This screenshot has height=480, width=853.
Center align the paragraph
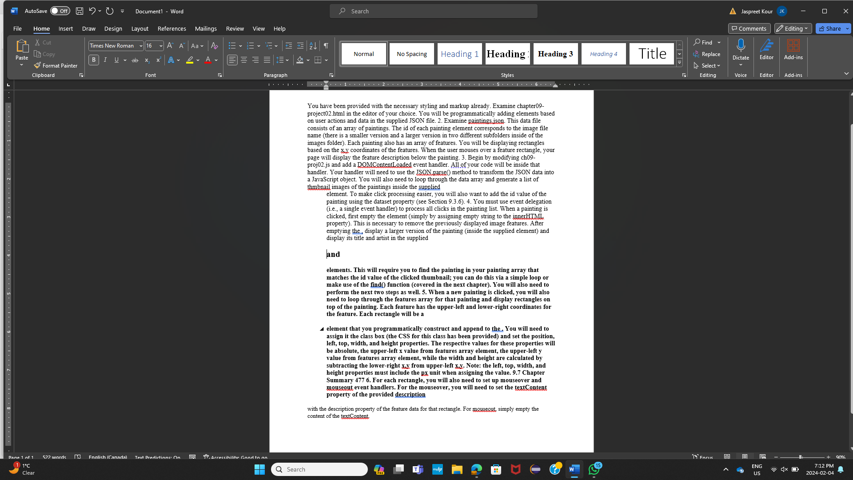[x=243, y=60]
